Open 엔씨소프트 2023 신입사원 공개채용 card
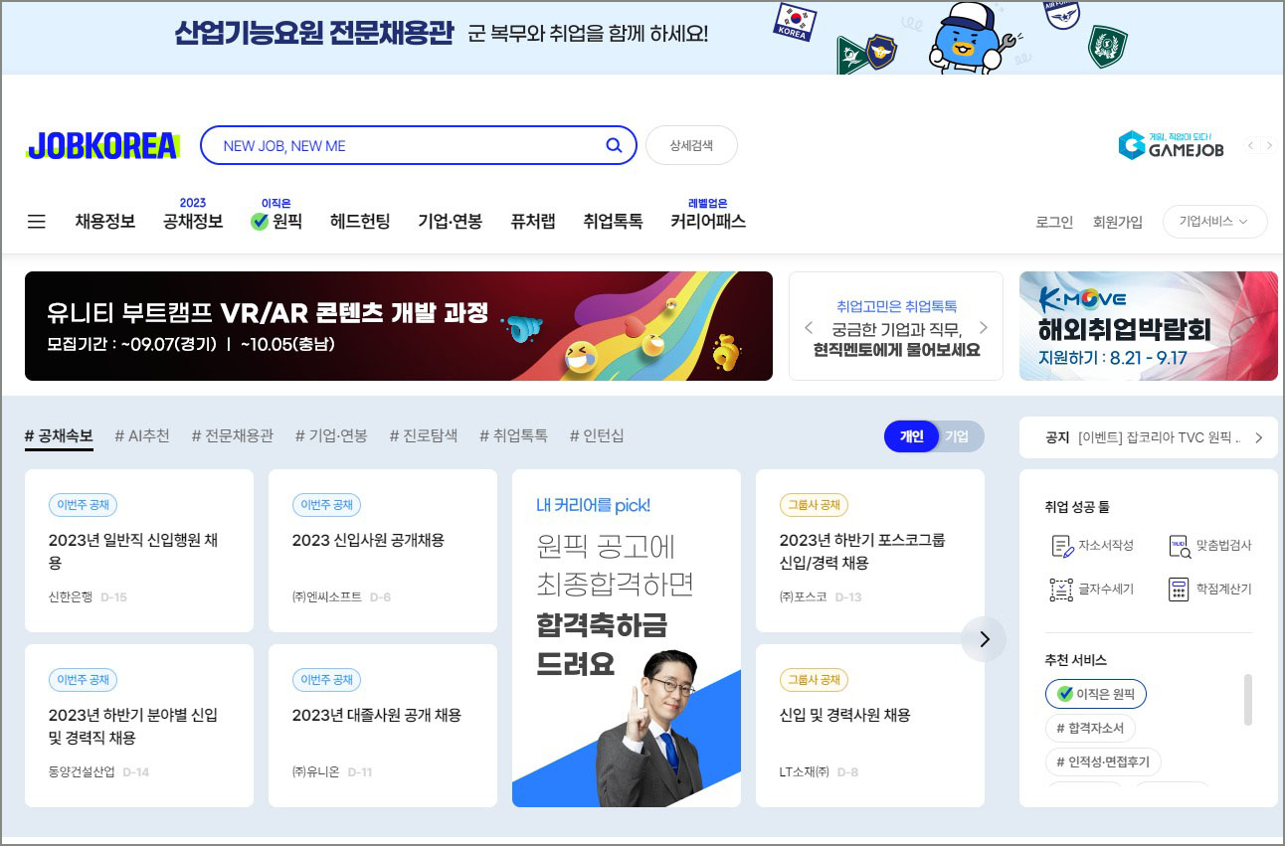 coord(383,551)
